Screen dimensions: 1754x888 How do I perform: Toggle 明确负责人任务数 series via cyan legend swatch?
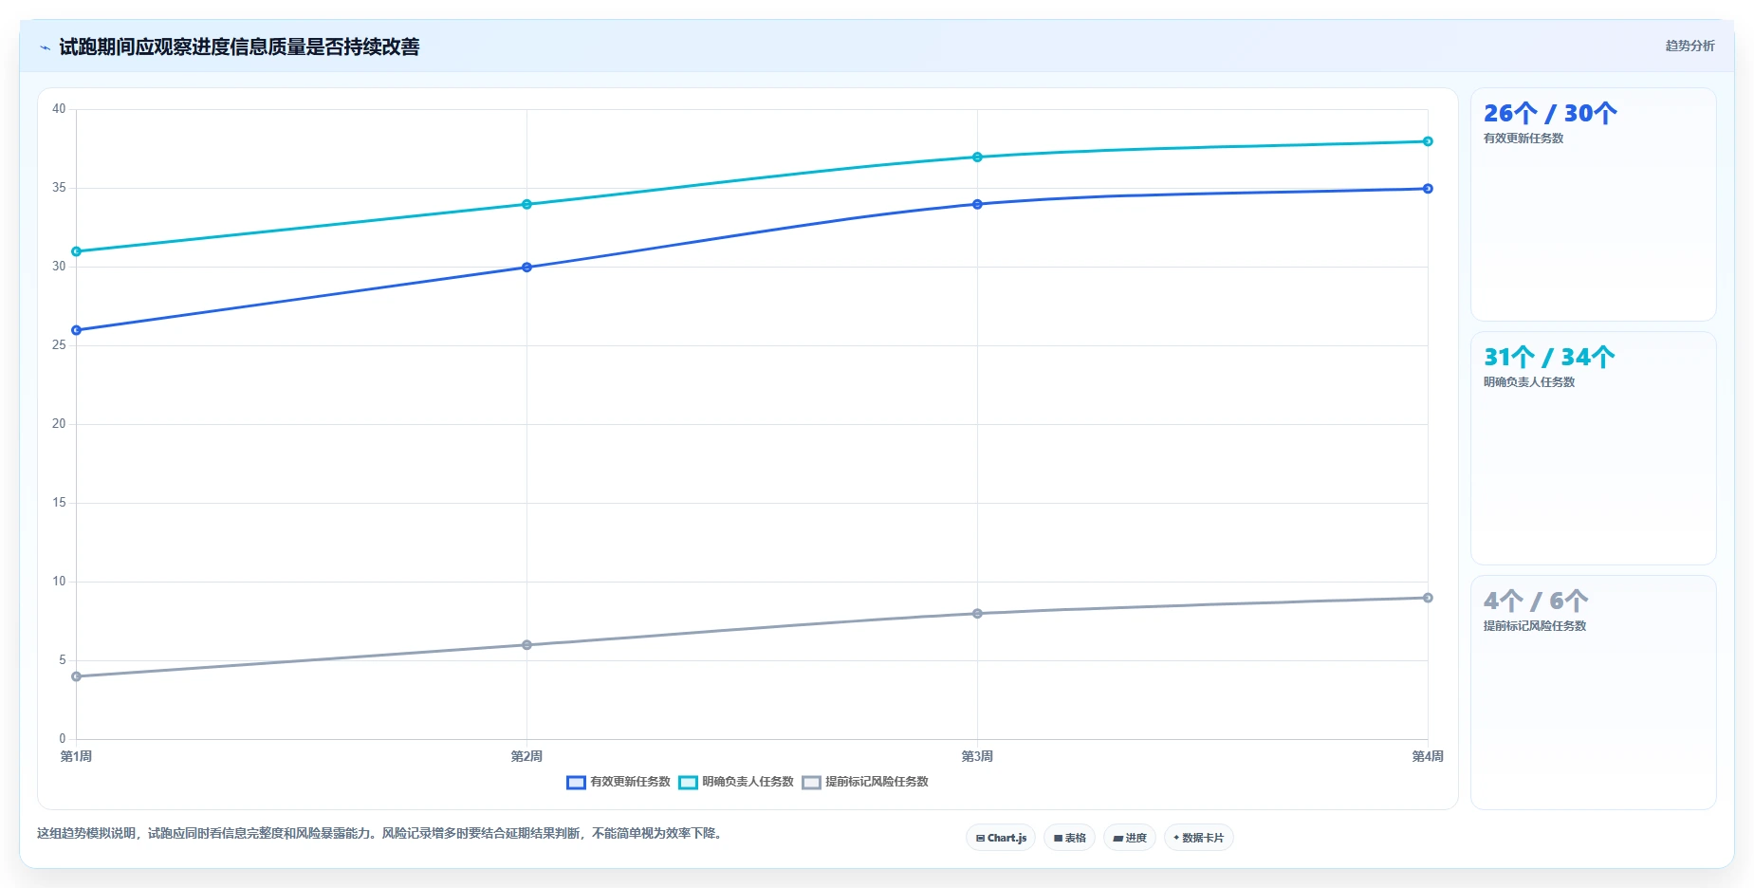[688, 783]
